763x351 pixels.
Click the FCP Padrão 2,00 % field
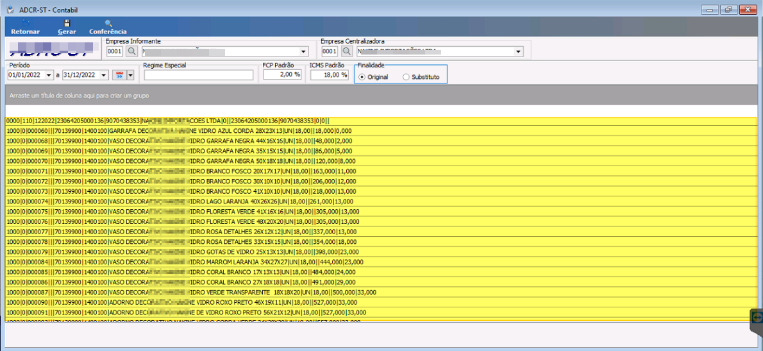[283, 75]
